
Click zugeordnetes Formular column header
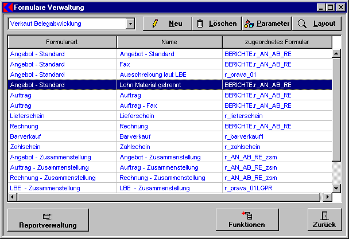click(277, 42)
